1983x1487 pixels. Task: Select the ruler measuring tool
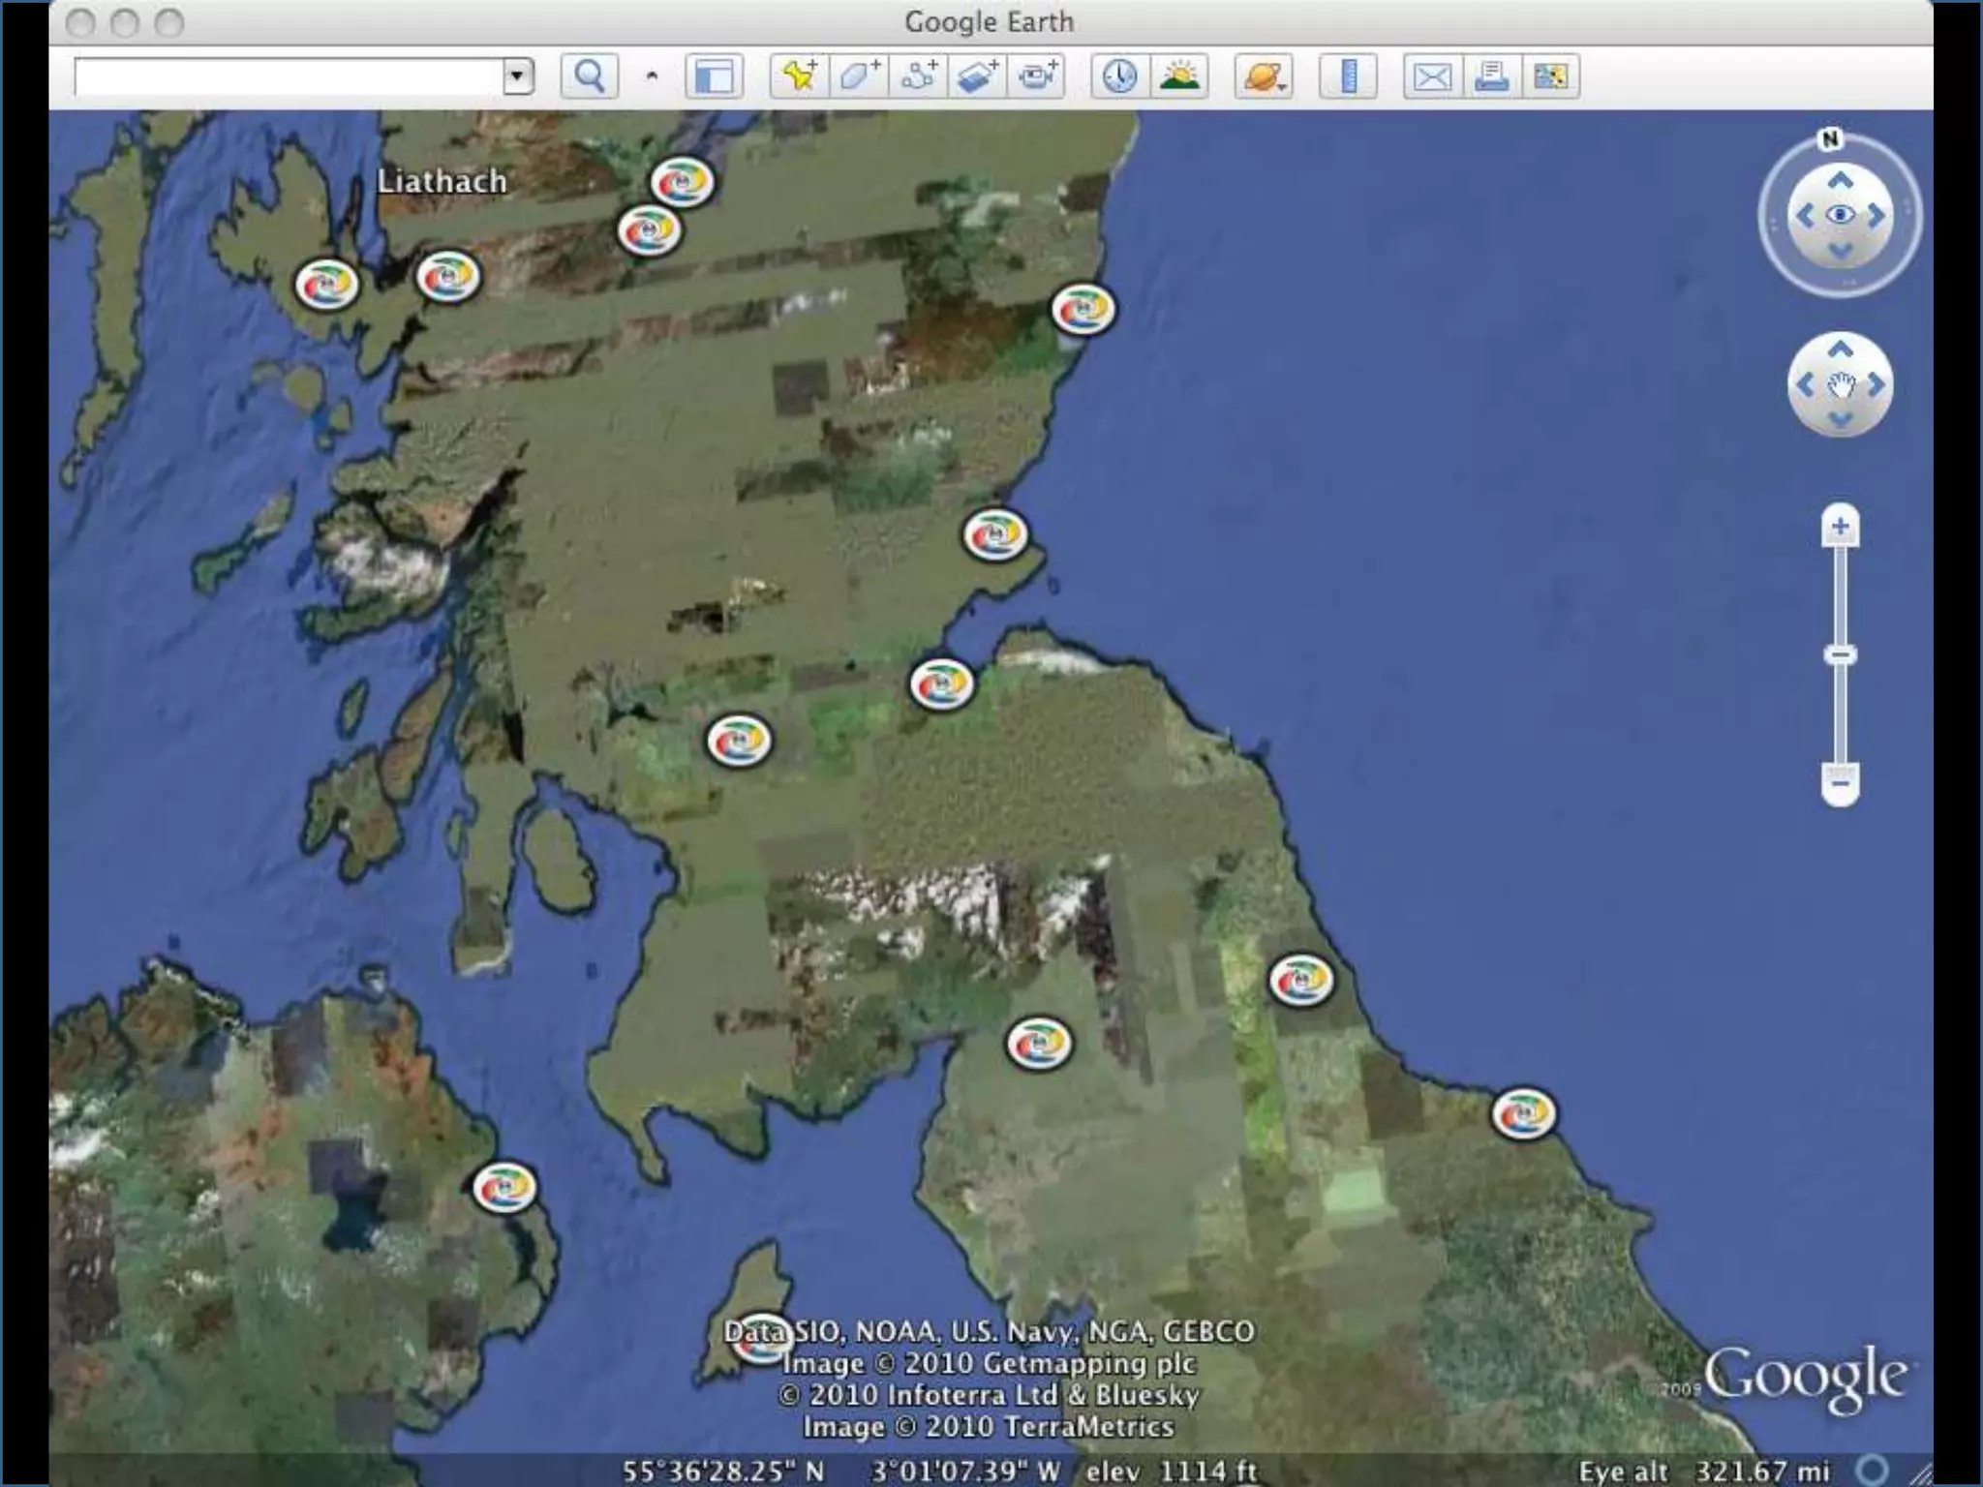tap(1348, 76)
